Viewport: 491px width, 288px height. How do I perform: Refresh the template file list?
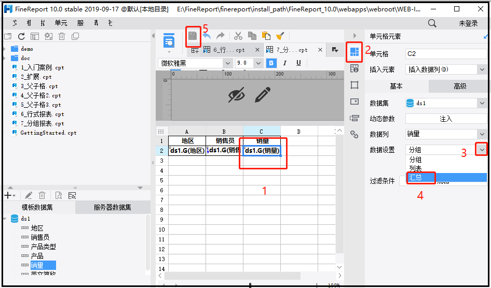(x=21, y=36)
